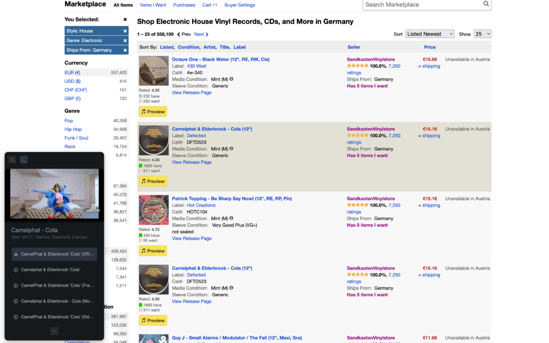Filter currency by USD ($)
The width and height of the screenshot is (549, 343).
click(72, 81)
